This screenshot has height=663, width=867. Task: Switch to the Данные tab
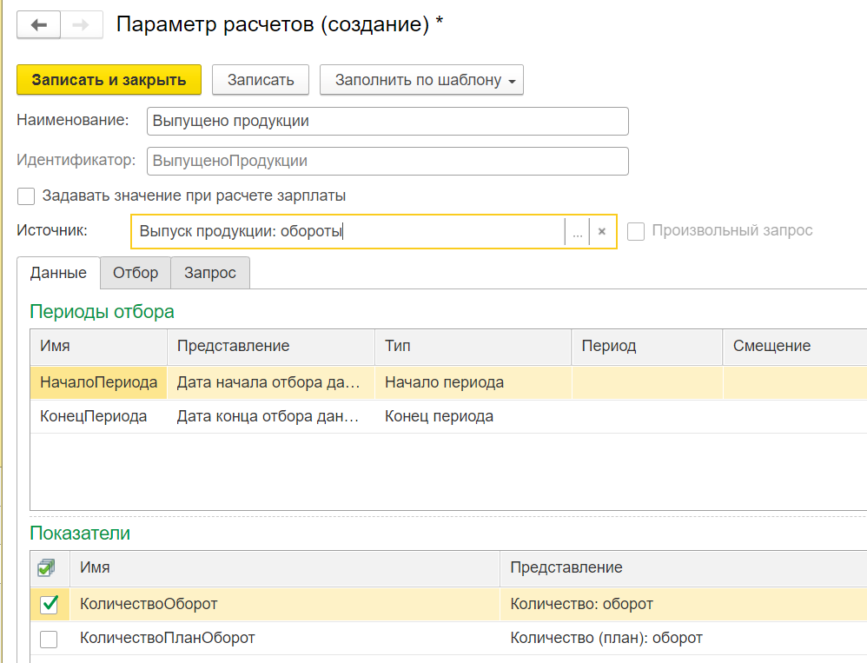coord(58,273)
